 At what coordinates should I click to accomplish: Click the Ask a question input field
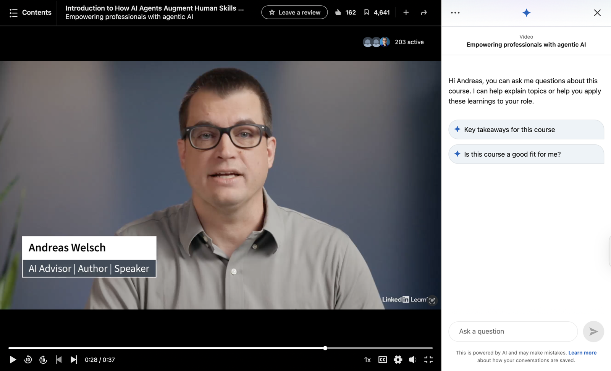(513, 331)
